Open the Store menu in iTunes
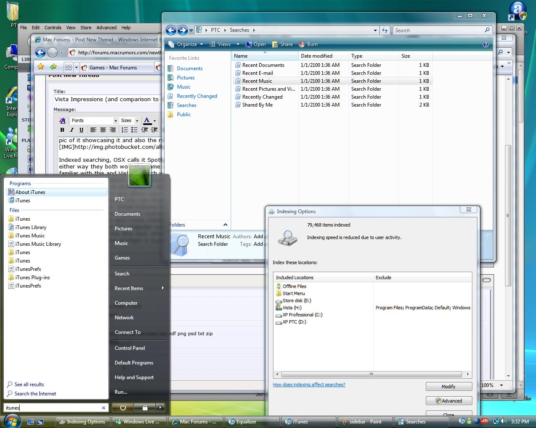The image size is (536, 428). coord(86,28)
